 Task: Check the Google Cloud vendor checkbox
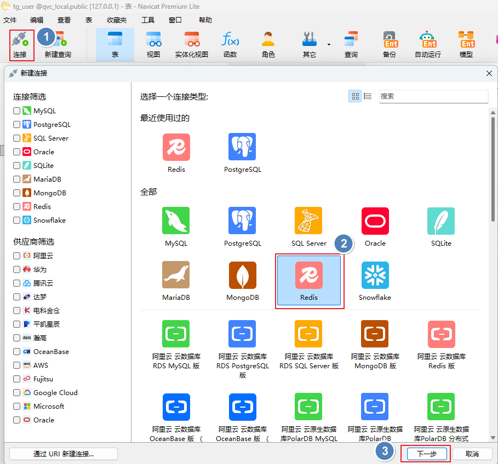[x=16, y=392]
